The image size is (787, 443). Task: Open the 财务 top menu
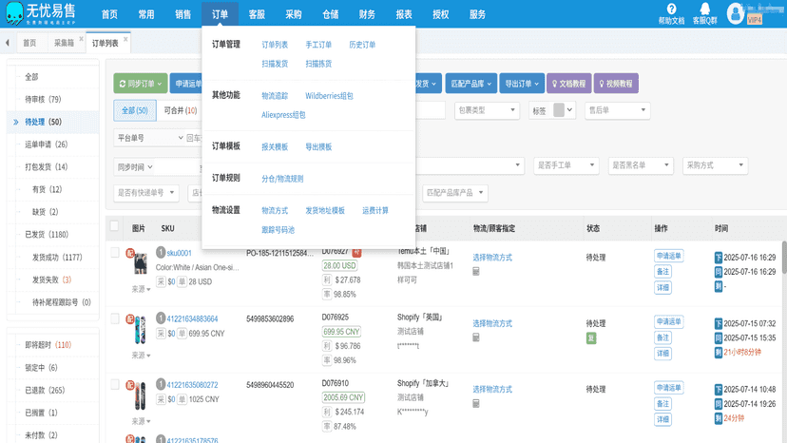click(367, 14)
